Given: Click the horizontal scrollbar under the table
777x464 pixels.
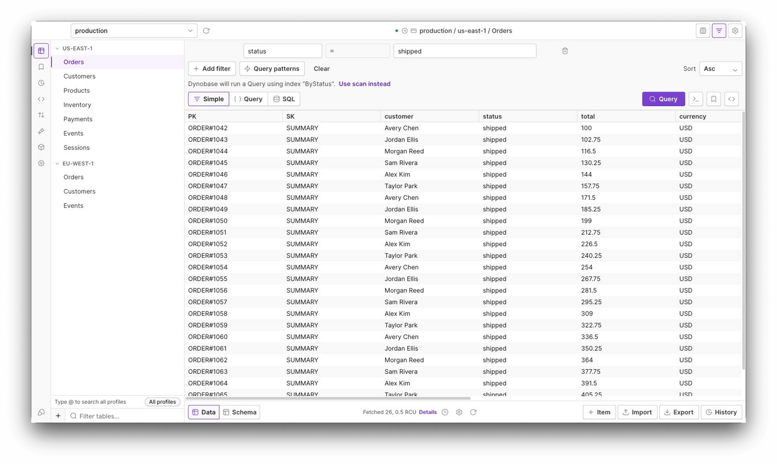Looking at the screenshot, I should click(x=328, y=398).
